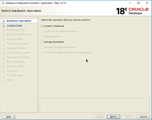
Task: Minimize the Database Configuration Assistant window
Action: (x=130, y=3)
